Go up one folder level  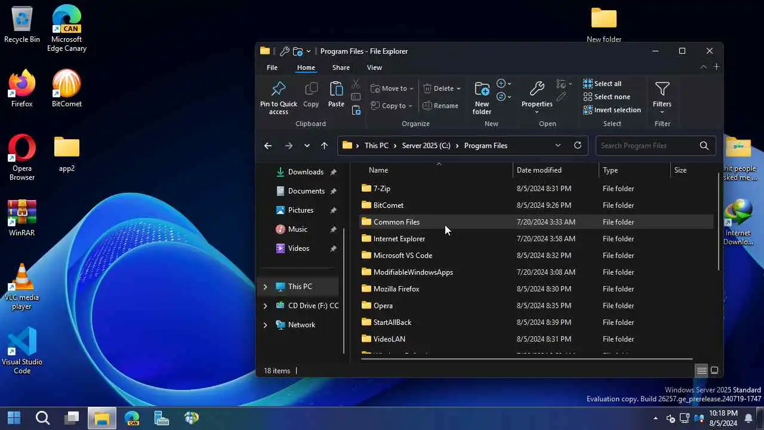point(324,146)
